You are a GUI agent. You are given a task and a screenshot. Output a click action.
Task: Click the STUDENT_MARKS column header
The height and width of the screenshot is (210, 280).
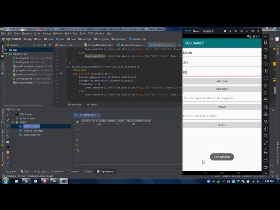pyautogui.click(x=141, y=121)
